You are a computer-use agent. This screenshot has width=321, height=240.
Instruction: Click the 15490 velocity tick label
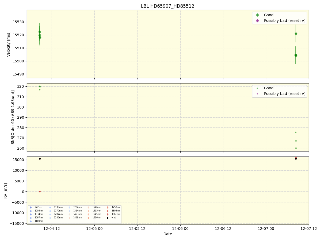(18, 74)
